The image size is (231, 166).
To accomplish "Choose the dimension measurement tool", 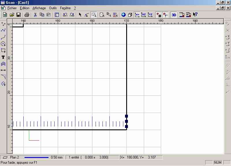I will tap(3, 70).
